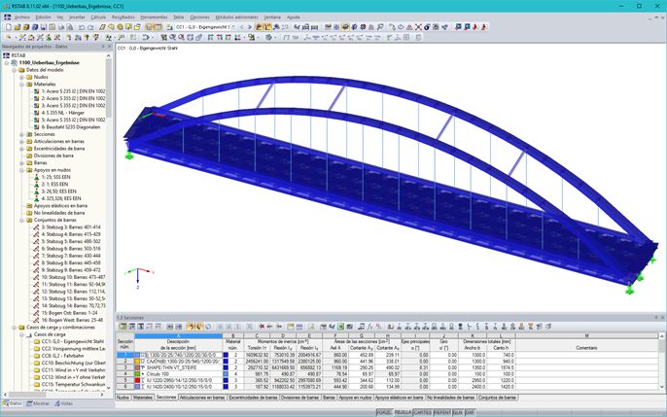Screen dimensions: 667x417
Task: Toggle the FORZC status bar button
Action: pos(384,413)
